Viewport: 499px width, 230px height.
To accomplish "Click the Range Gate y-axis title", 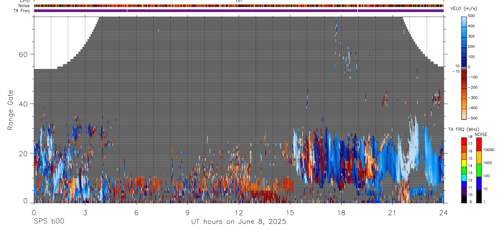I will point(11,110).
